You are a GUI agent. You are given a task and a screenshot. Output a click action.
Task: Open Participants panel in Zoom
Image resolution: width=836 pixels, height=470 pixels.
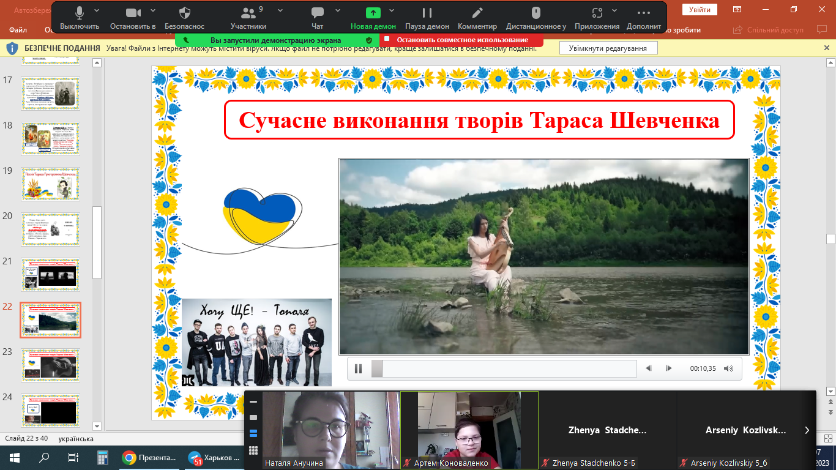coord(248,18)
